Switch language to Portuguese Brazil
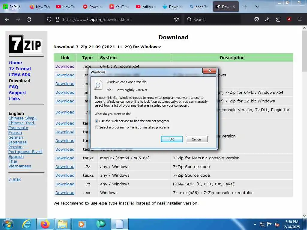The image size is (307, 230). click(25, 152)
